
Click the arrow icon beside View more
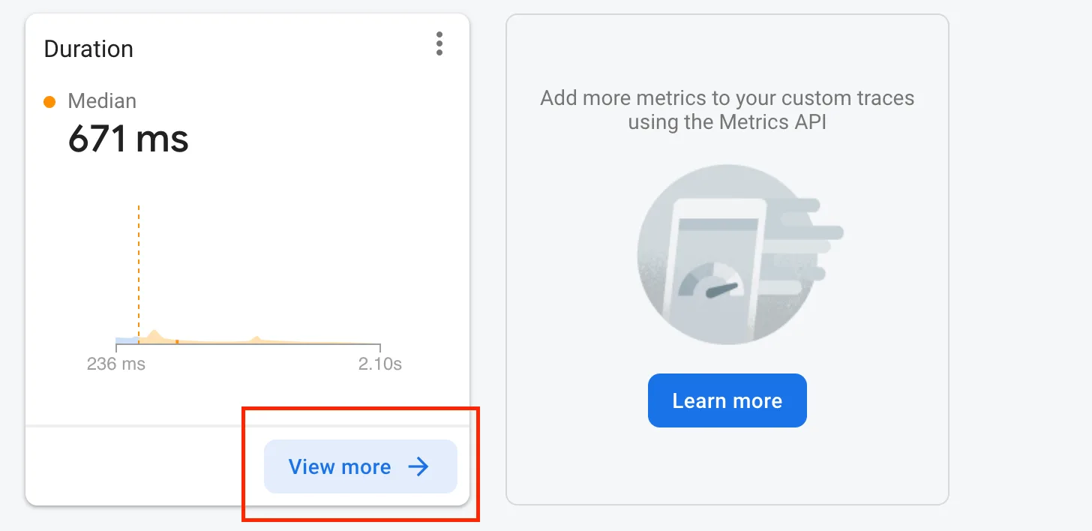(x=418, y=466)
